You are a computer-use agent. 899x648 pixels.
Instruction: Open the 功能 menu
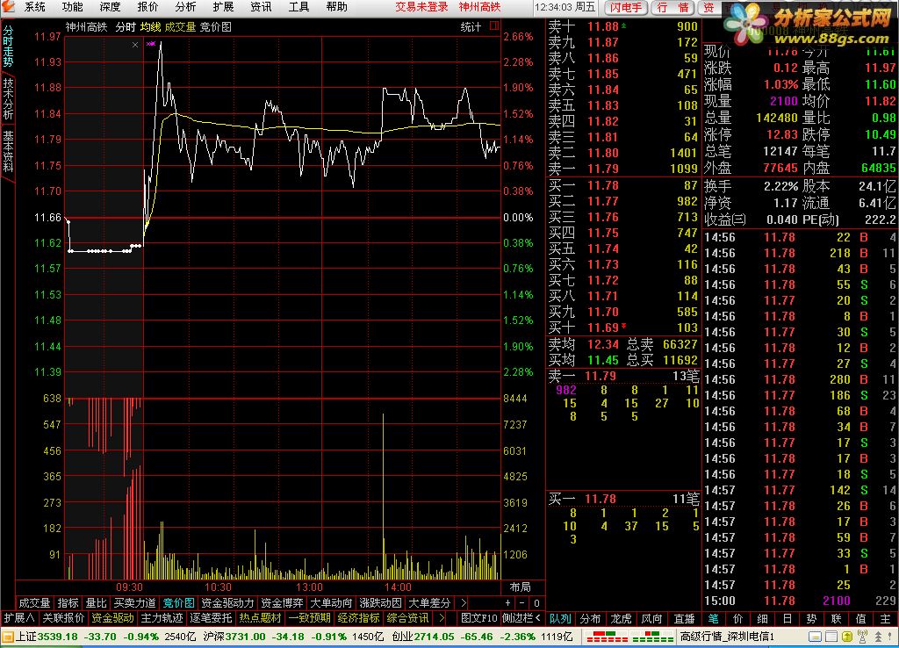coord(72,7)
